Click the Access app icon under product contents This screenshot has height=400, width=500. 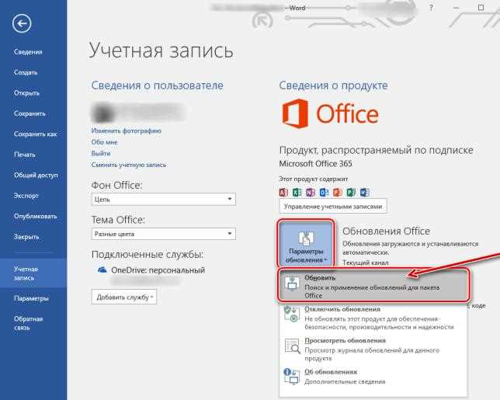(283, 193)
